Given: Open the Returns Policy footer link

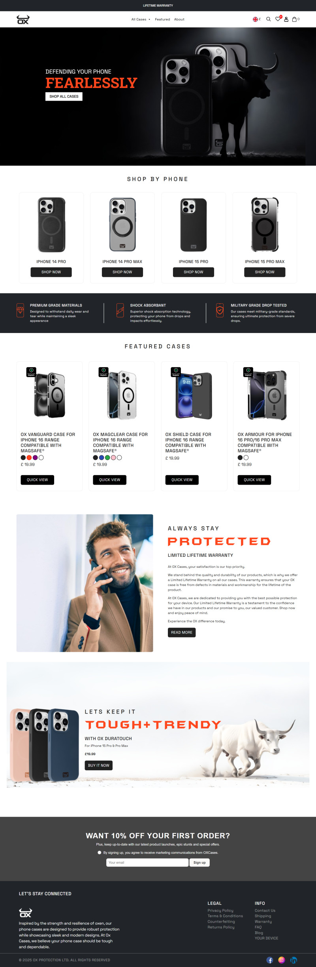Looking at the screenshot, I should tap(221, 927).
